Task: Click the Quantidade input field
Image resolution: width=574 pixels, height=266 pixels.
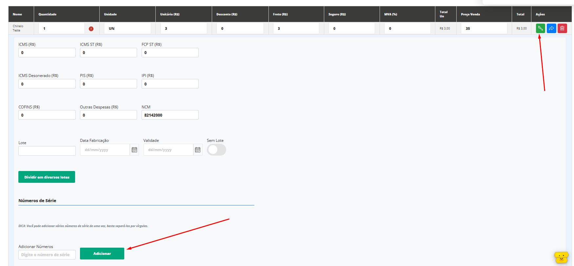Action: tap(61, 28)
